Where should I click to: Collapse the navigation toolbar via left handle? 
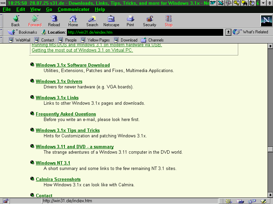(2, 20)
